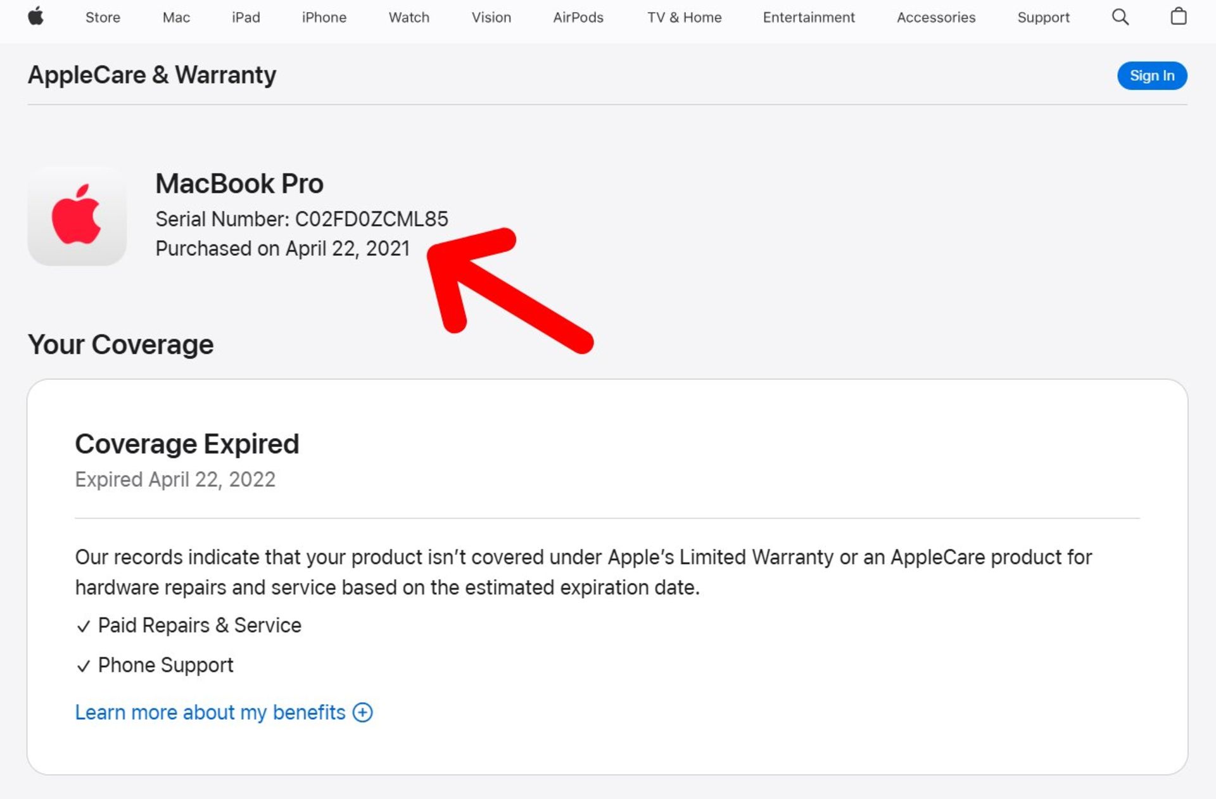Click Learn more about my benefits link

(x=210, y=712)
